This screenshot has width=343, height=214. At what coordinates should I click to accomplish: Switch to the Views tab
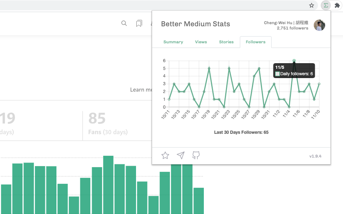click(201, 42)
